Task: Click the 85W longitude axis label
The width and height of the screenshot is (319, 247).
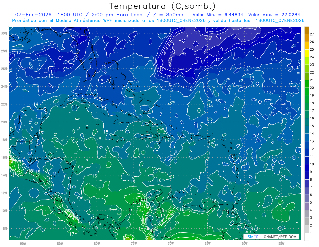Action: pos(60,244)
